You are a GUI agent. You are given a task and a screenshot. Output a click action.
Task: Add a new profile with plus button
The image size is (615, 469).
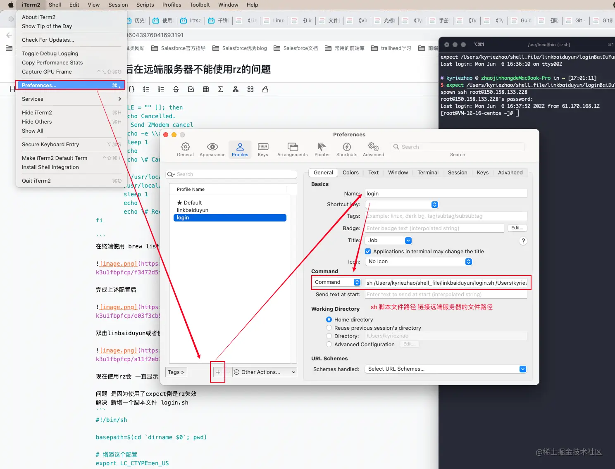click(x=218, y=372)
